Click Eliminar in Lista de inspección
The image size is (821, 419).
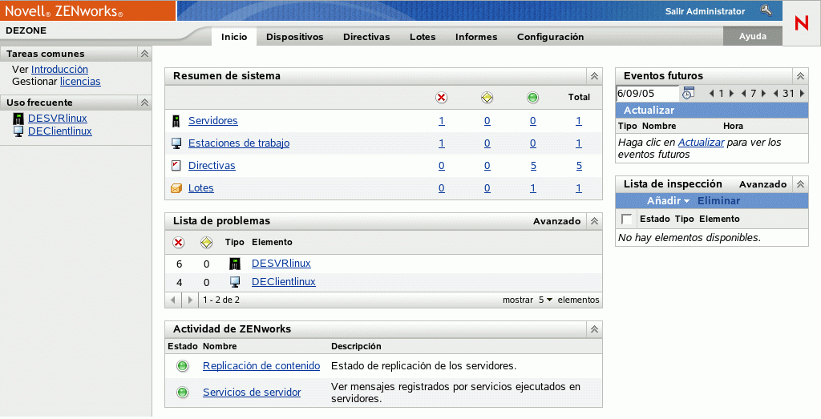(x=718, y=201)
